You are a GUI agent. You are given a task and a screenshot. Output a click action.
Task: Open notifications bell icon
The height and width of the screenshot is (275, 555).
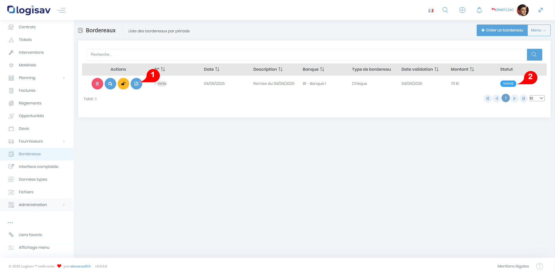point(479,10)
